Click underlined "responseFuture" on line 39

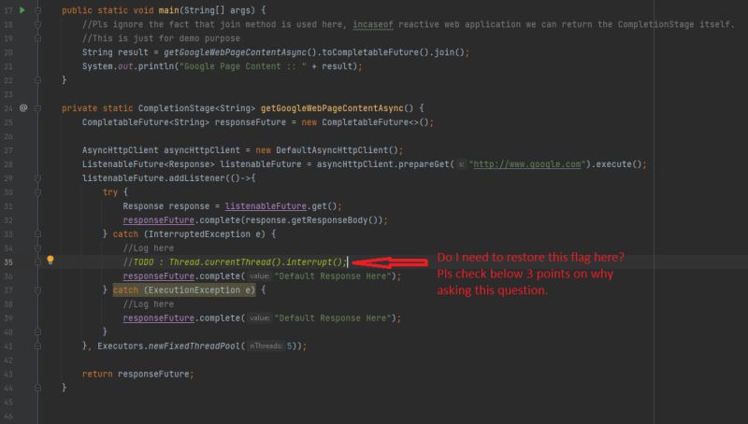158,318
